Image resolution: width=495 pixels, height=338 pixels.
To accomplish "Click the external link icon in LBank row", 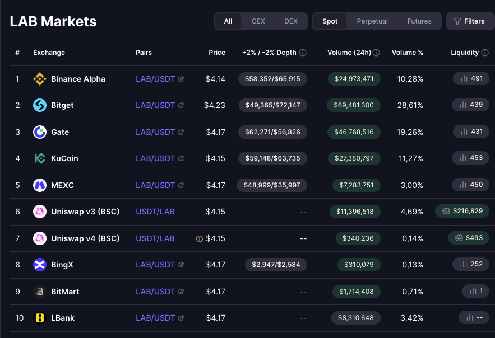I will (181, 318).
